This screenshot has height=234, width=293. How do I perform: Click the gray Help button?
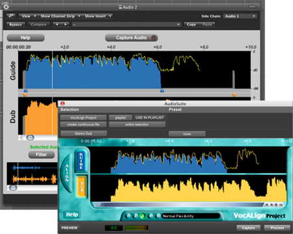tap(25, 38)
